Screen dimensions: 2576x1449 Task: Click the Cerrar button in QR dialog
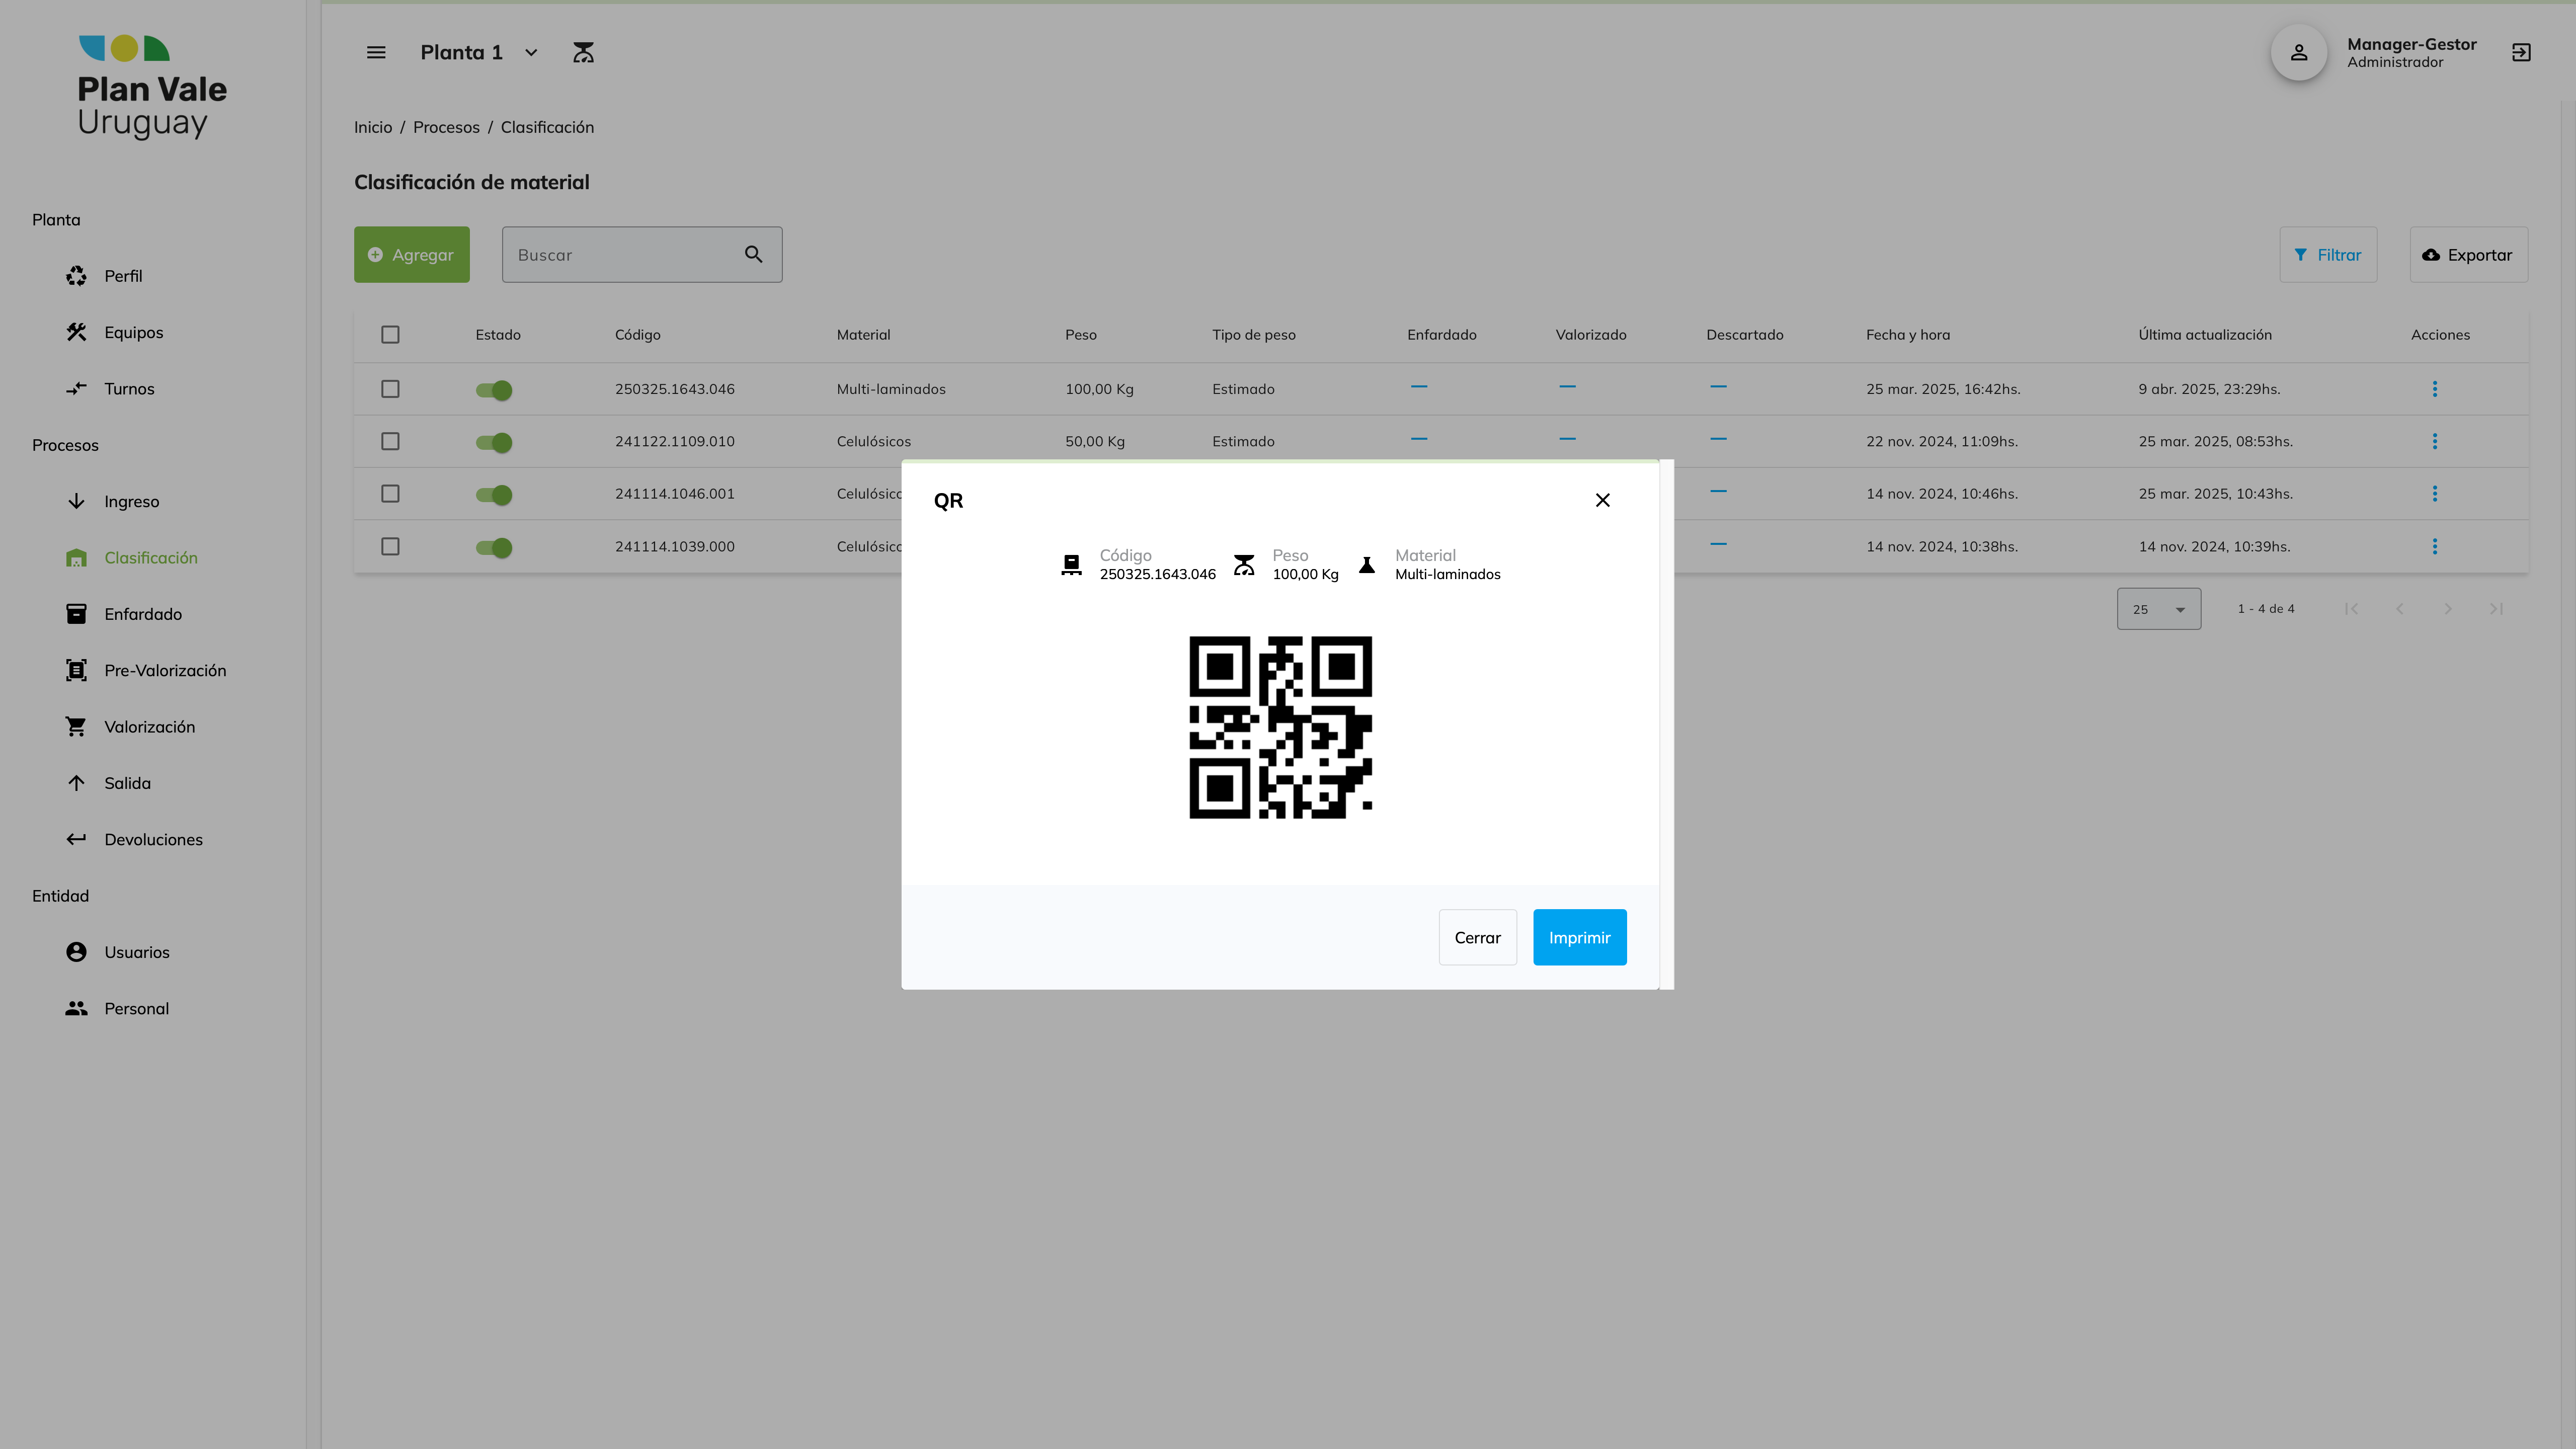click(x=1477, y=938)
